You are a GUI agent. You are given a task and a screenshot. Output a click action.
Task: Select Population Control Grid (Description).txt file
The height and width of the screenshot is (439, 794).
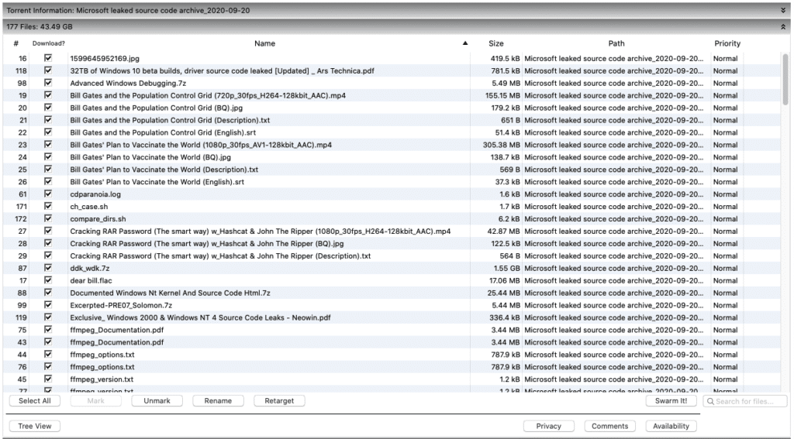(170, 120)
